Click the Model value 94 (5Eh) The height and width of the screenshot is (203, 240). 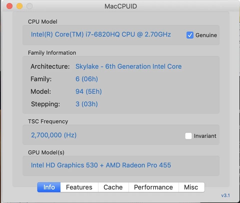tap(88, 92)
